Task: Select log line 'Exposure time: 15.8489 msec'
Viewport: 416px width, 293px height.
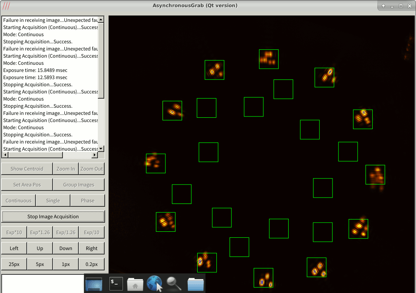Action: click(x=35, y=70)
